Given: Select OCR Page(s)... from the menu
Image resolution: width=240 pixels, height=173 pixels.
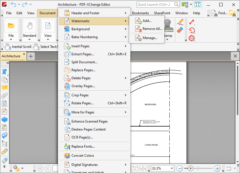Looking at the screenshot, I should 94,137.
